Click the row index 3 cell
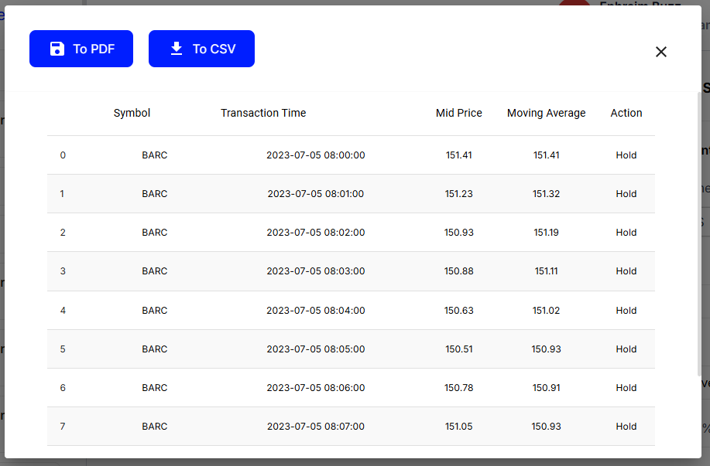This screenshot has height=466, width=710. point(63,271)
